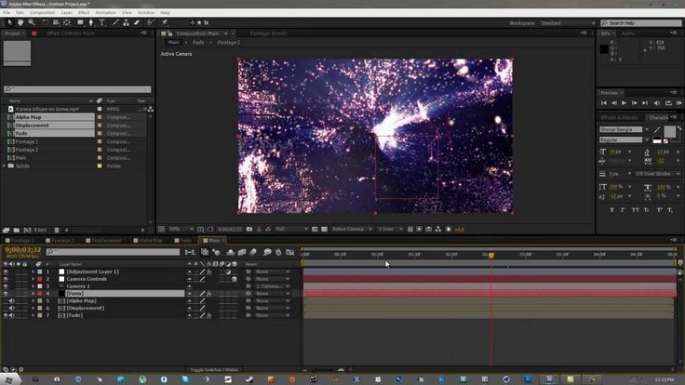
Task: Toggle visibility of Camera Controls layer
Action: point(7,279)
